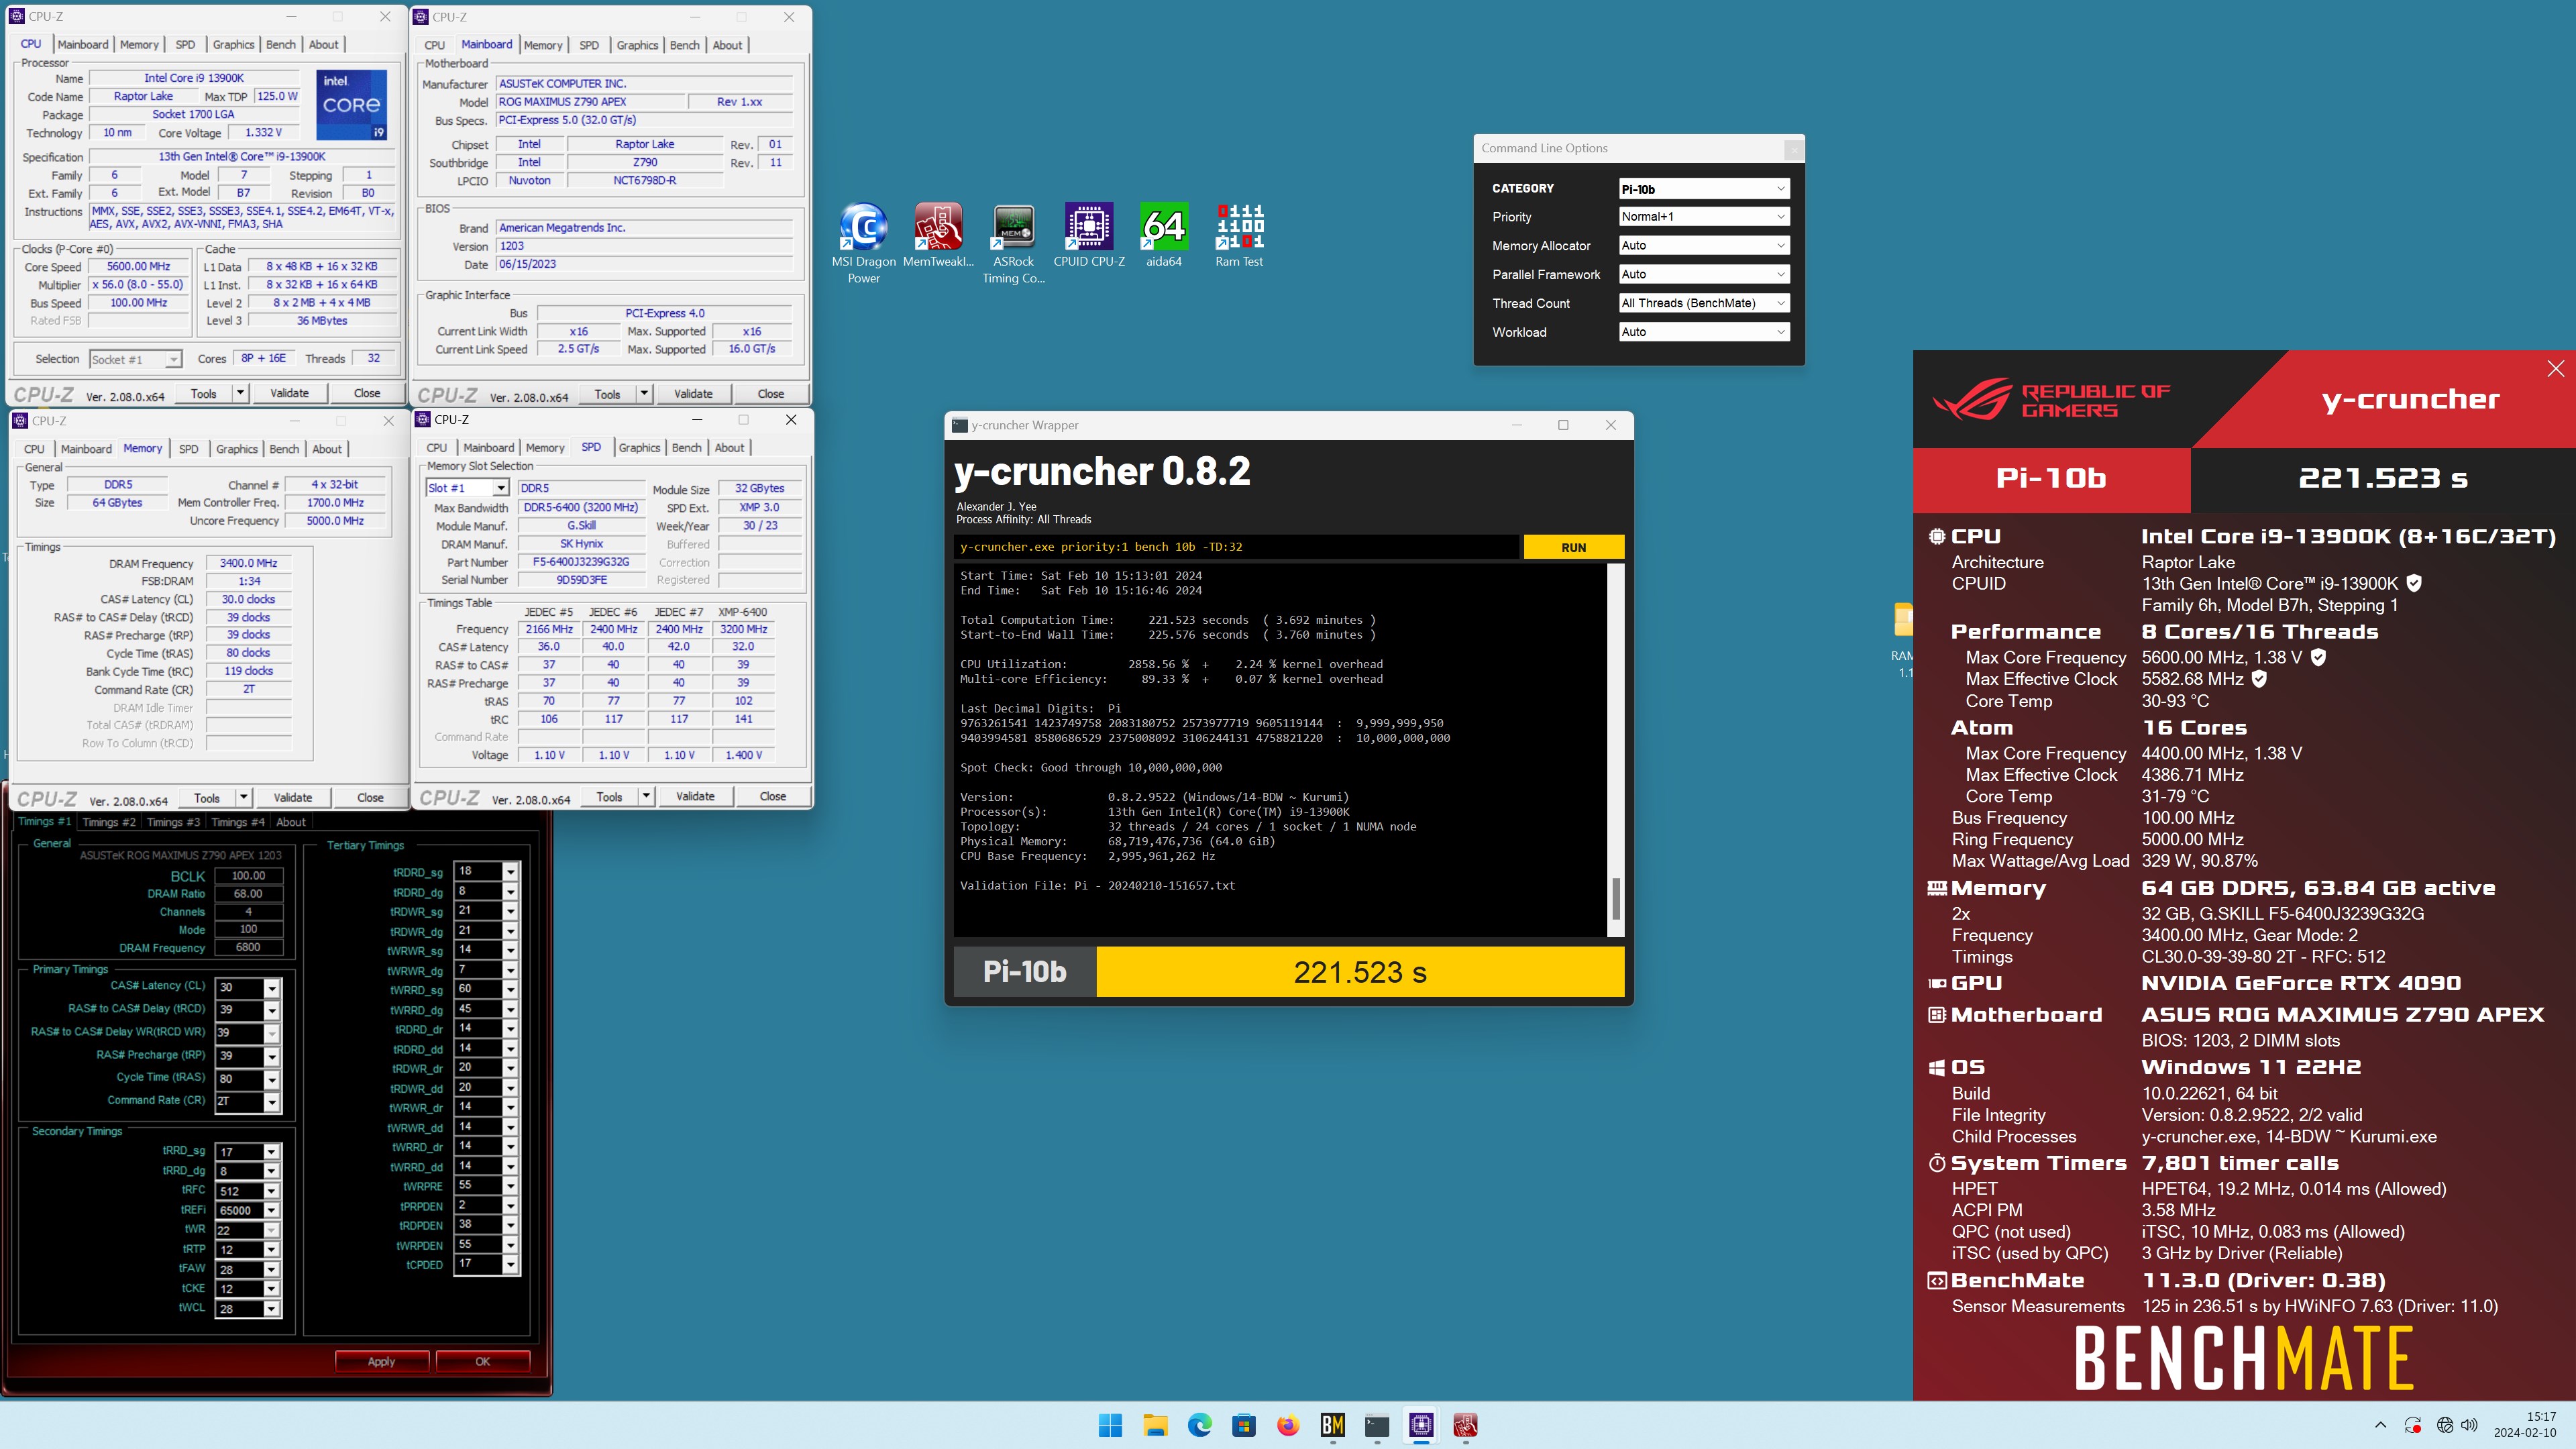Switch to MemTweakIt taskbar icon
This screenshot has width=2576, height=1449.
(x=1465, y=1425)
